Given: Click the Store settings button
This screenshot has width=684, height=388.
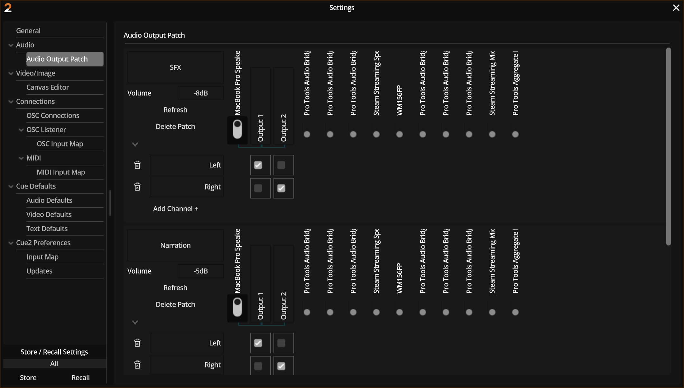Looking at the screenshot, I should [x=28, y=378].
